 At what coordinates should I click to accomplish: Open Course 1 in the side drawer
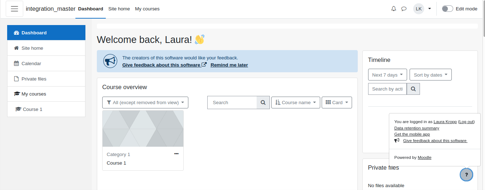coord(46,109)
